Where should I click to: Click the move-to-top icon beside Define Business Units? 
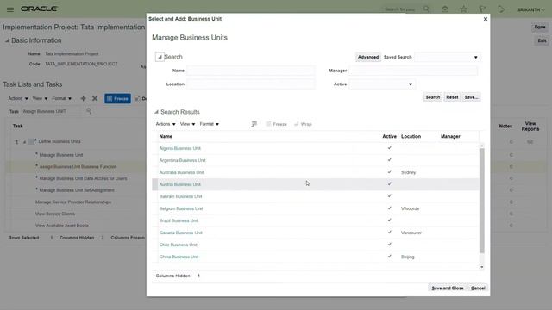point(16,141)
